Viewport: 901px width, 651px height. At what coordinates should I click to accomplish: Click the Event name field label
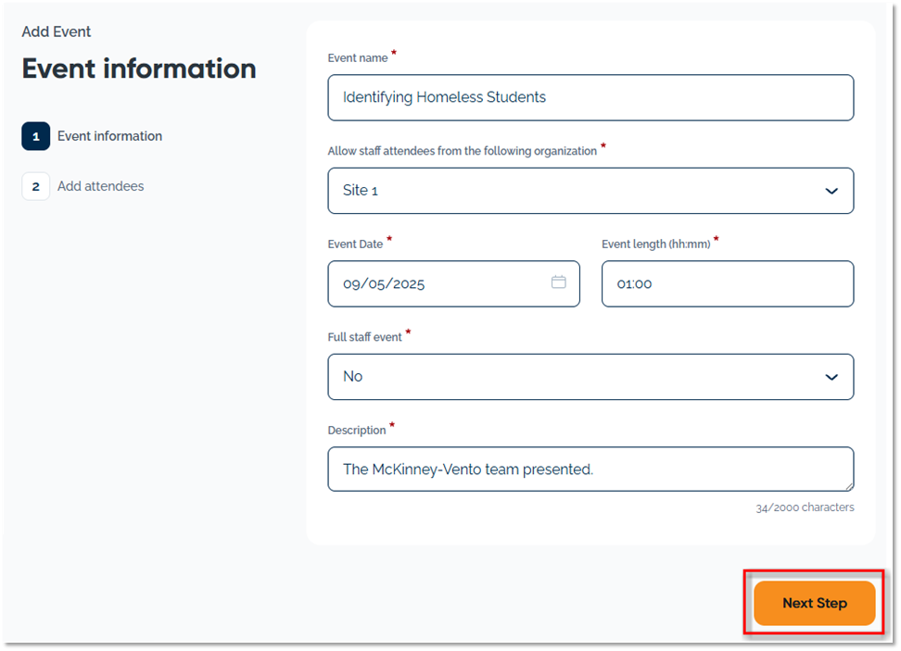[x=358, y=58]
